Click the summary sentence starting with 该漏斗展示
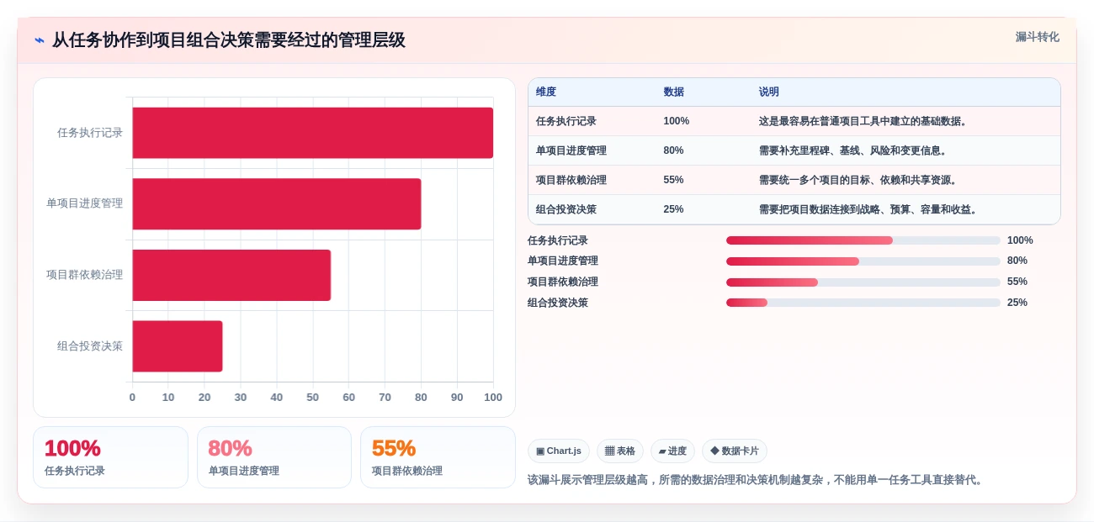 [757, 480]
